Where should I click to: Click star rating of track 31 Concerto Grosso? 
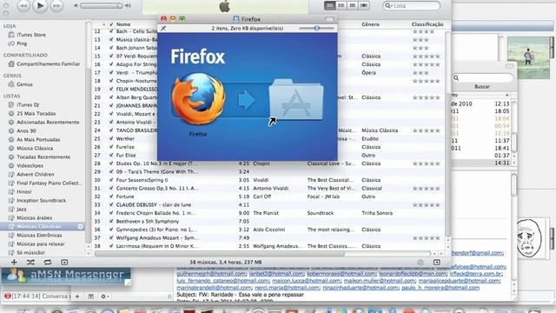[427, 189]
